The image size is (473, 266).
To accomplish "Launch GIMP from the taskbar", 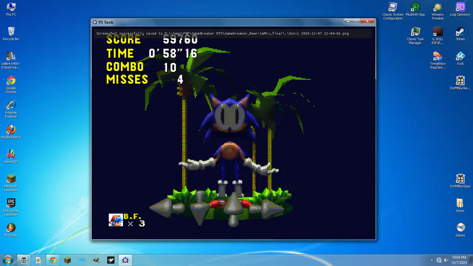I will [x=96, y=260].
